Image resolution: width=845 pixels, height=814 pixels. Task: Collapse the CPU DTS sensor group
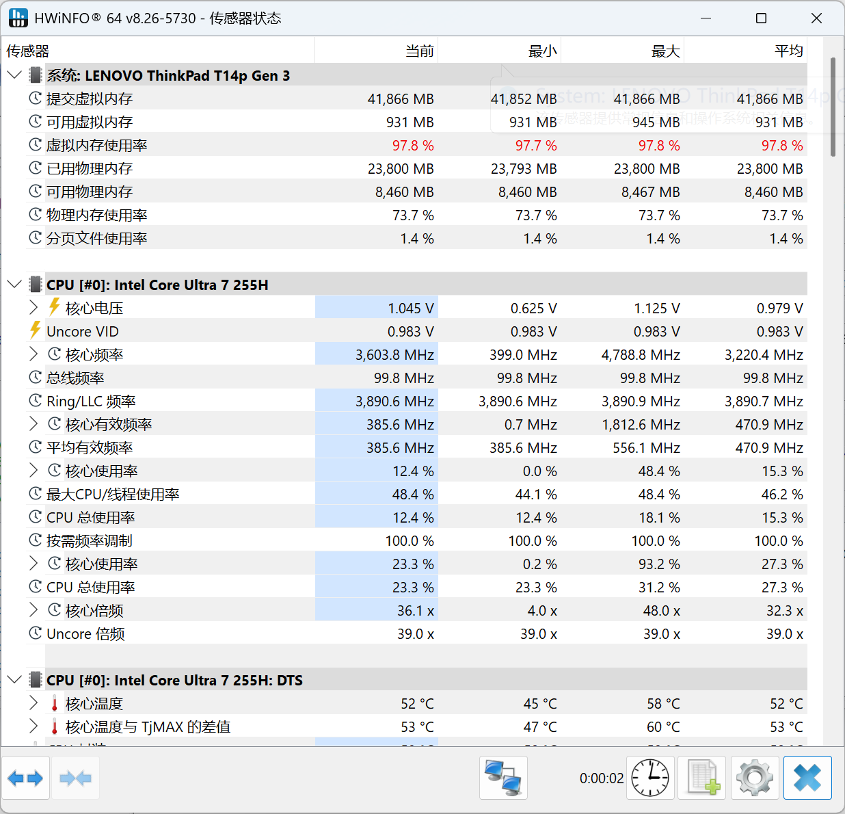(14, 679)
